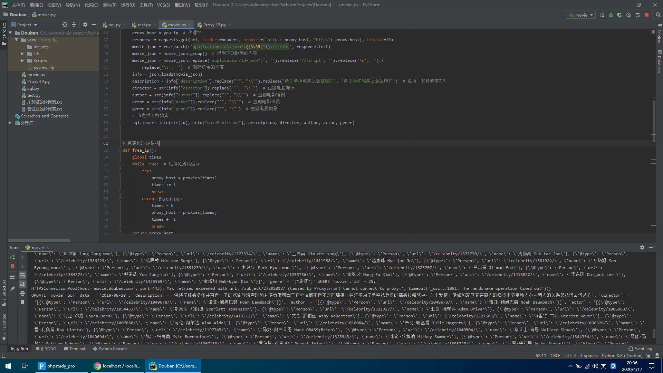This screenshot has width=663, height=373.
Task: Open the 文件(F) menu
Action: click(18, 5)
